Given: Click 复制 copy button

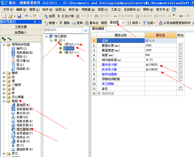Looking at the screenshot, I should (77, 23).
